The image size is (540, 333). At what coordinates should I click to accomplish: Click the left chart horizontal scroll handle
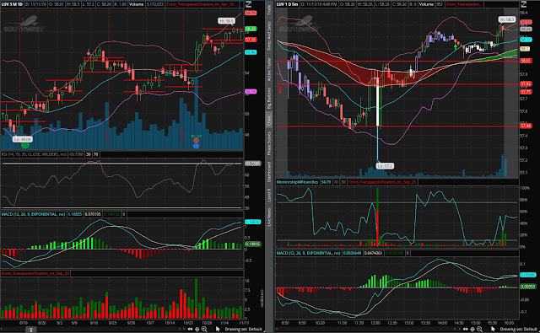pos(30,330)
